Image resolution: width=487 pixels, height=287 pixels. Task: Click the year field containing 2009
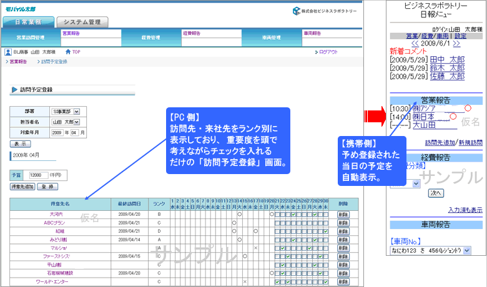[57, 132]
